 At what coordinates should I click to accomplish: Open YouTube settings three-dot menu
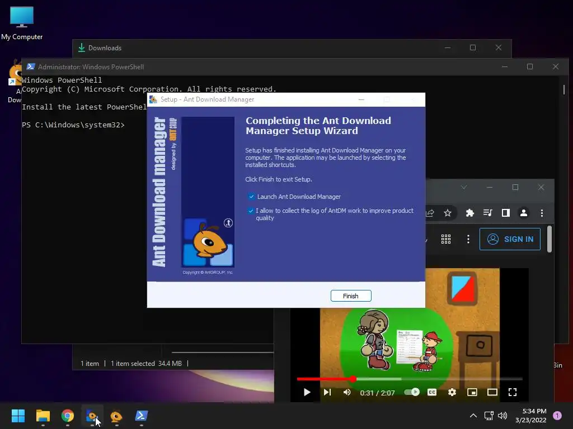click(x=468, y=239)
